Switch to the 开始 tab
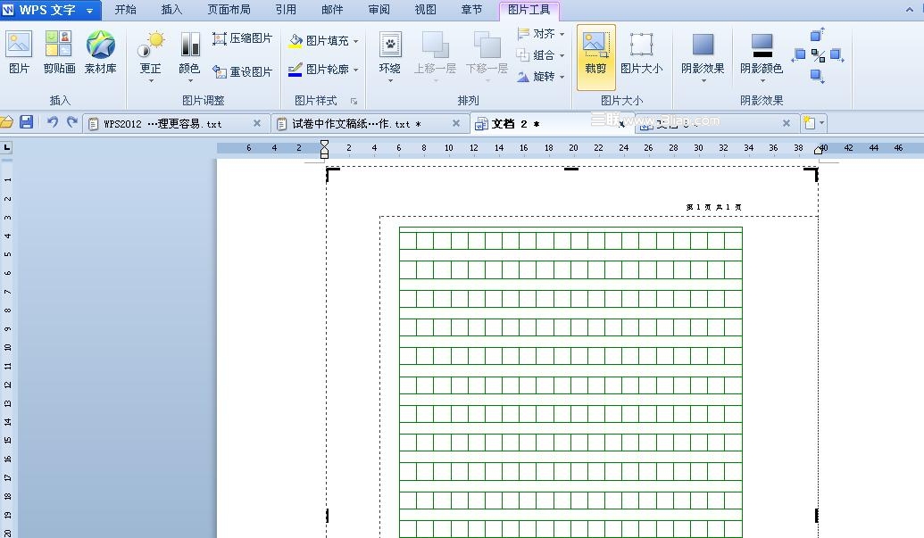 pos(125,10)
